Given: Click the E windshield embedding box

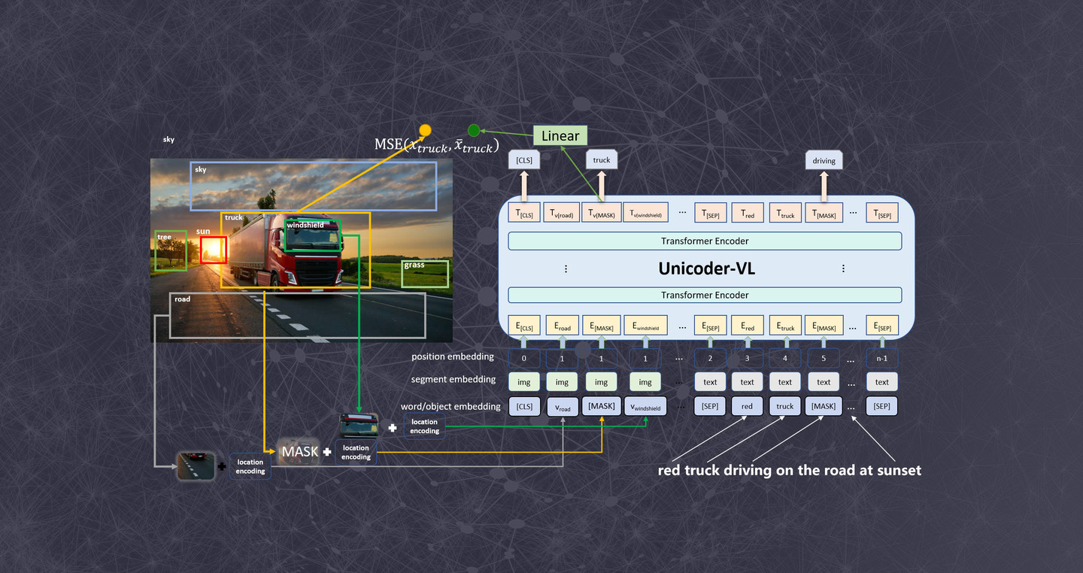Looking at the screenshot, I should pos(645,326).
